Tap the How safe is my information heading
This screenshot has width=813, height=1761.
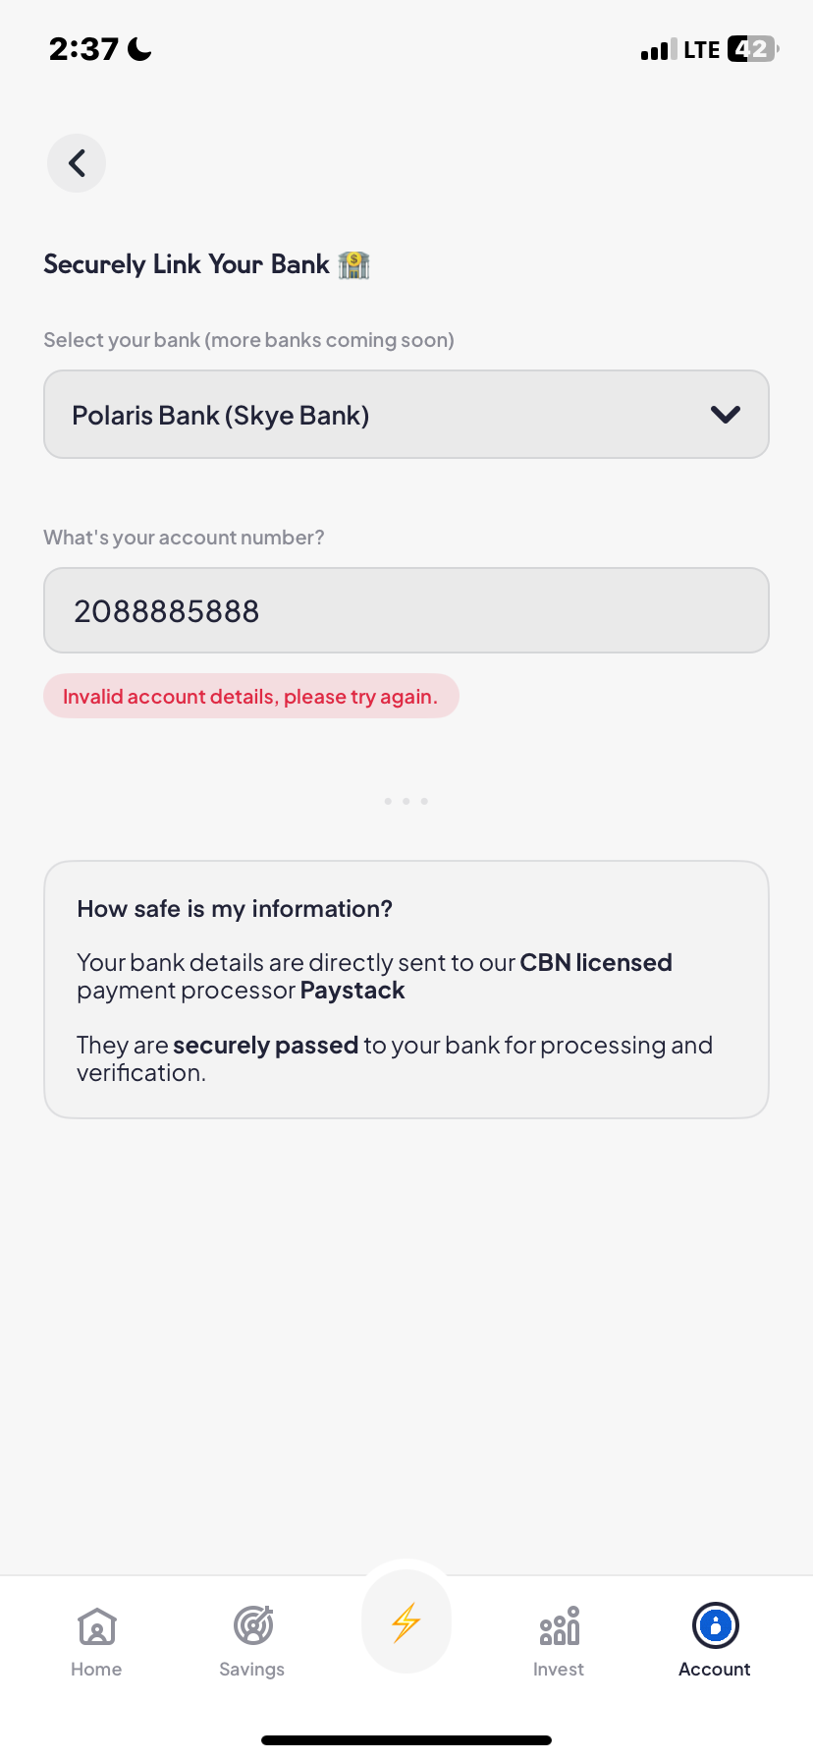pyautogui.click(x=235, y=909)
